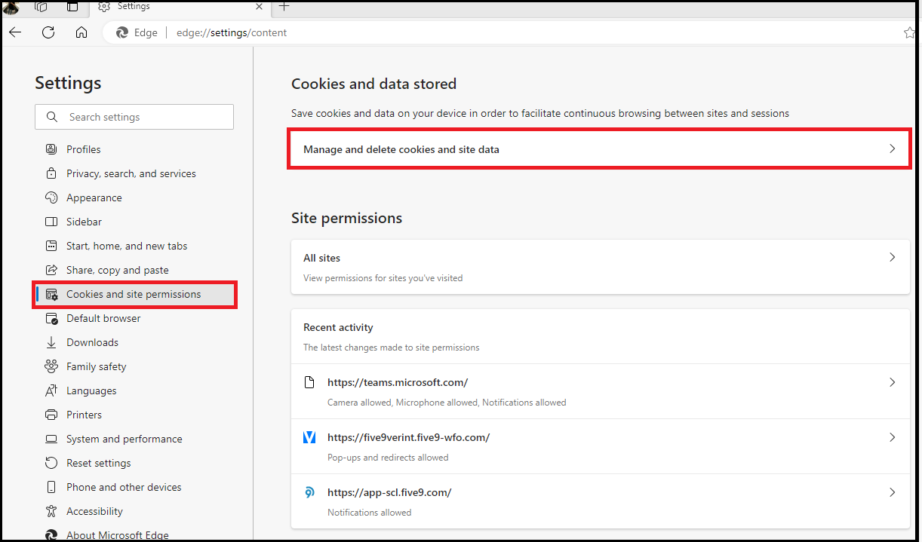Click the Family safety icon
The width and height of the screenshot is (922, 542).
click(x=51, y=366)
